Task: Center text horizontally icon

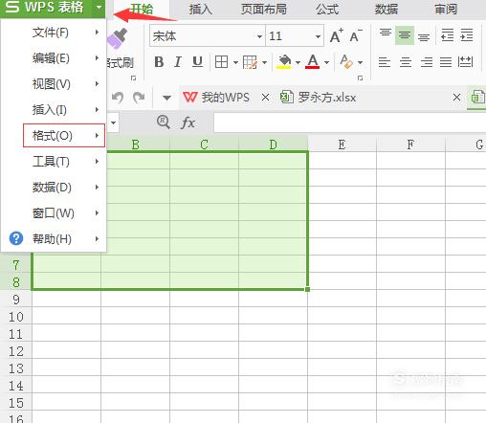Action: 406,62
